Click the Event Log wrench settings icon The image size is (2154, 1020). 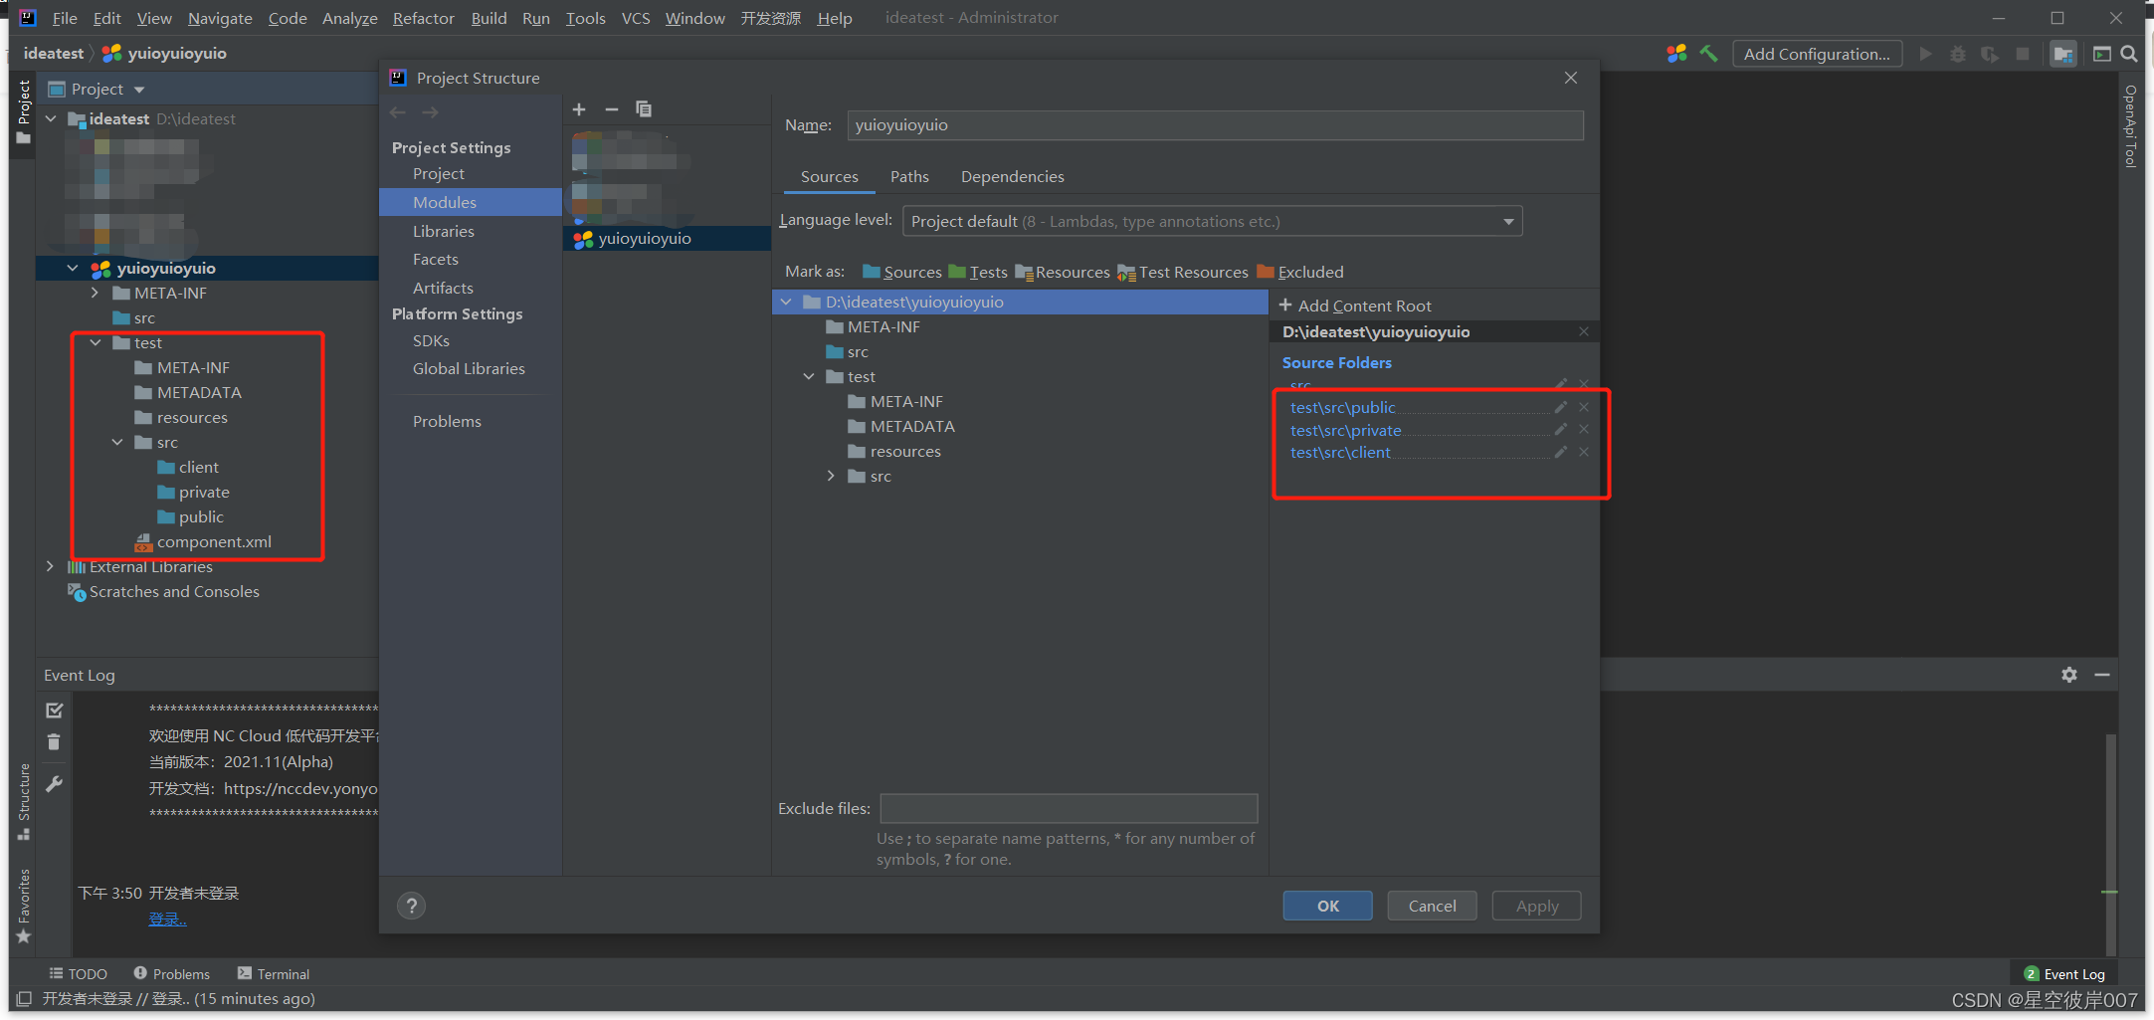pos(54,784)
